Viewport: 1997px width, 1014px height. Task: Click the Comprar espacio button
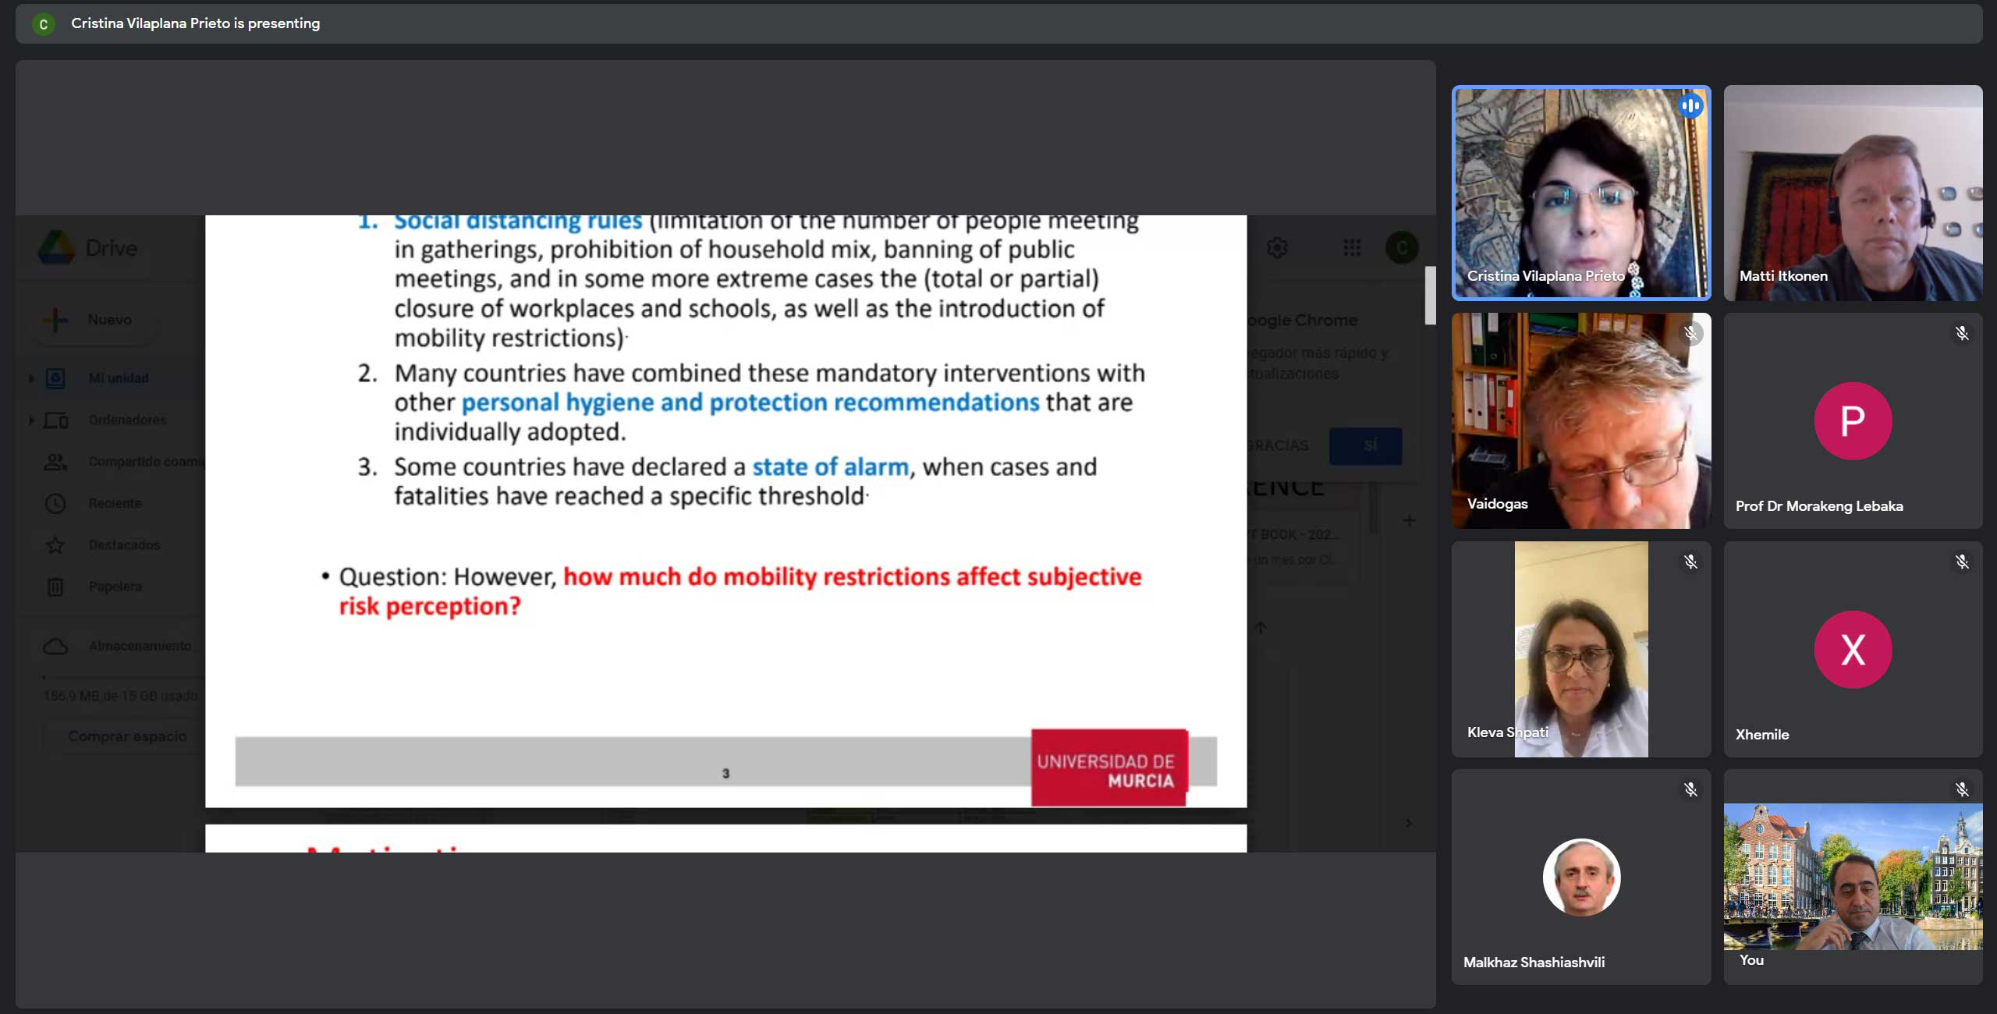click(127, 736)
